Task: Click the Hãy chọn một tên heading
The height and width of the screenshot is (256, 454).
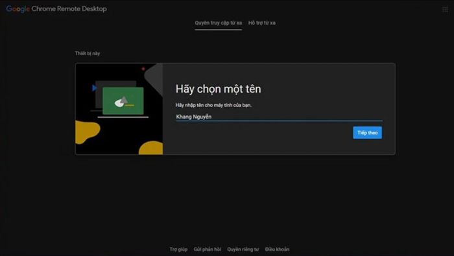Action: pyautogui.click(x=219, y=89)
